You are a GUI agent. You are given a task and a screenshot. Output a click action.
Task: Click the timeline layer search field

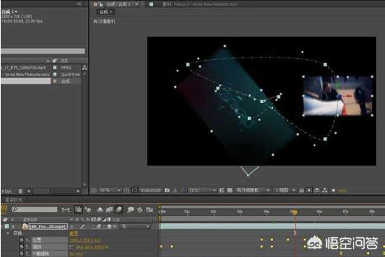[35, 209]
